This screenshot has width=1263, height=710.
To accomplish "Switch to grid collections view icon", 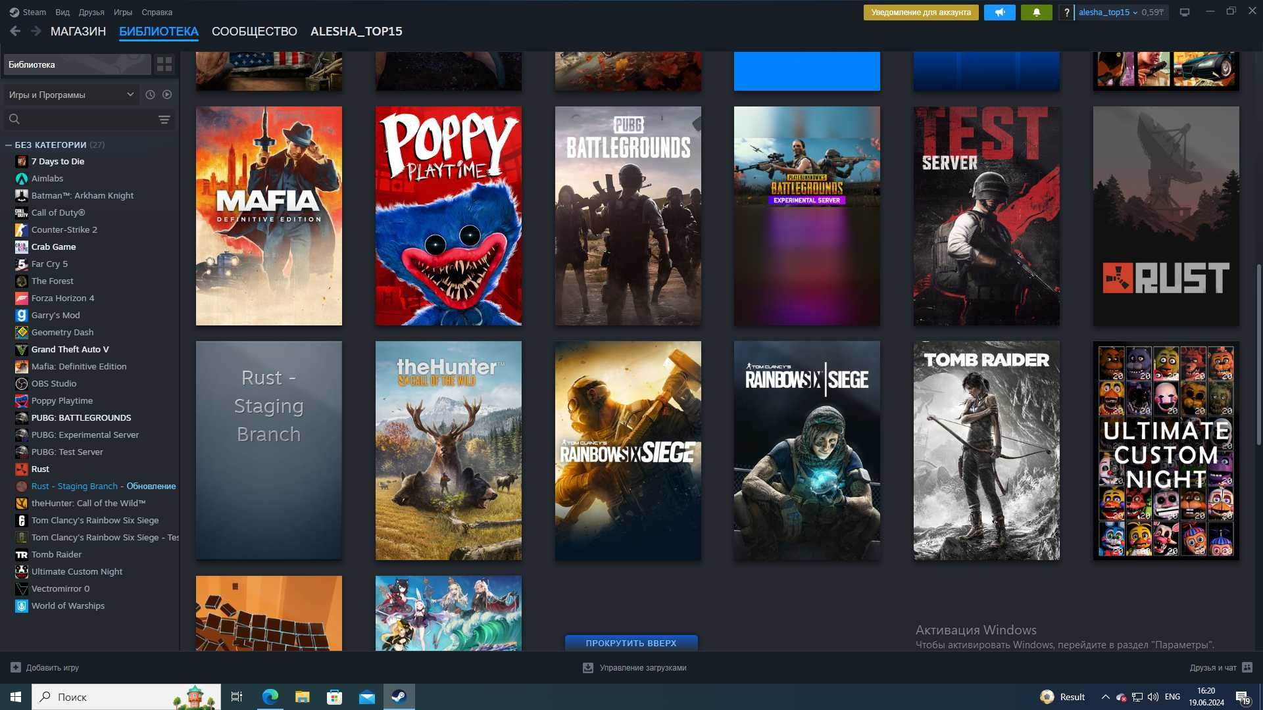I will pyautogui.click(x=164, y=64).
